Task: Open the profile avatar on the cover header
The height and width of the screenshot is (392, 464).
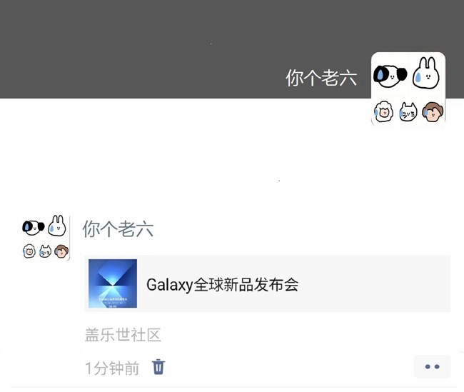Action: [408, 89]
